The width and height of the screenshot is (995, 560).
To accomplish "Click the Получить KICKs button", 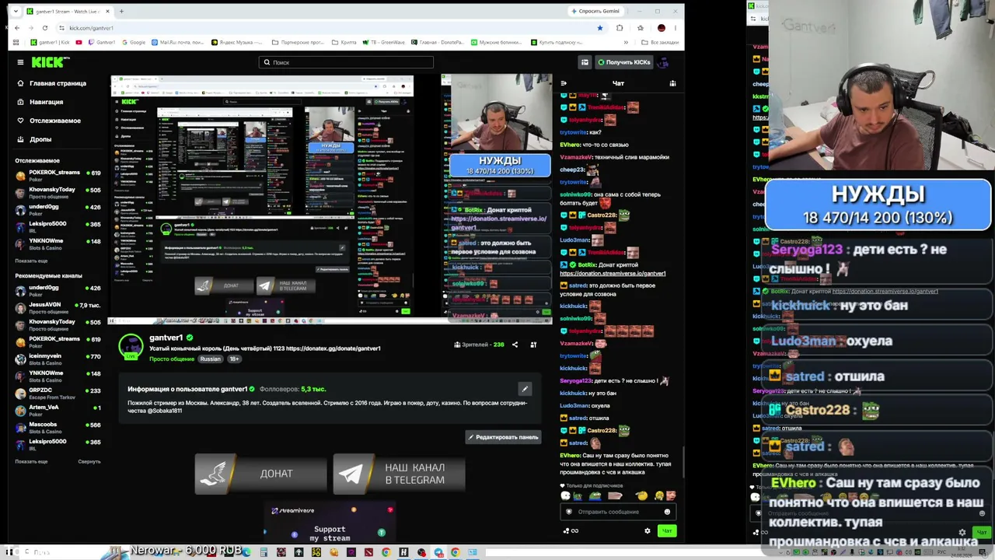I will [x=623, y=62].
